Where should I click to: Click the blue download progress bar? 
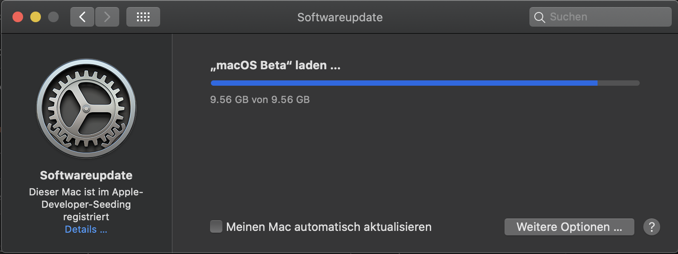425,83
